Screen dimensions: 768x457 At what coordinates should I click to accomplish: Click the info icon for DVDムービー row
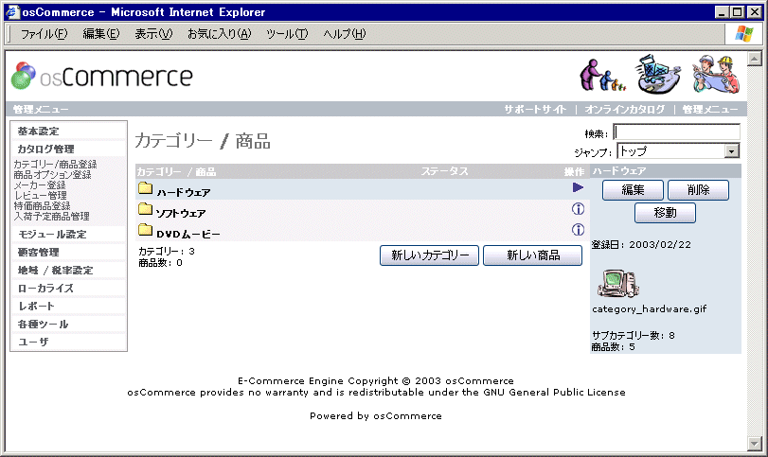[x=578, y=230]
